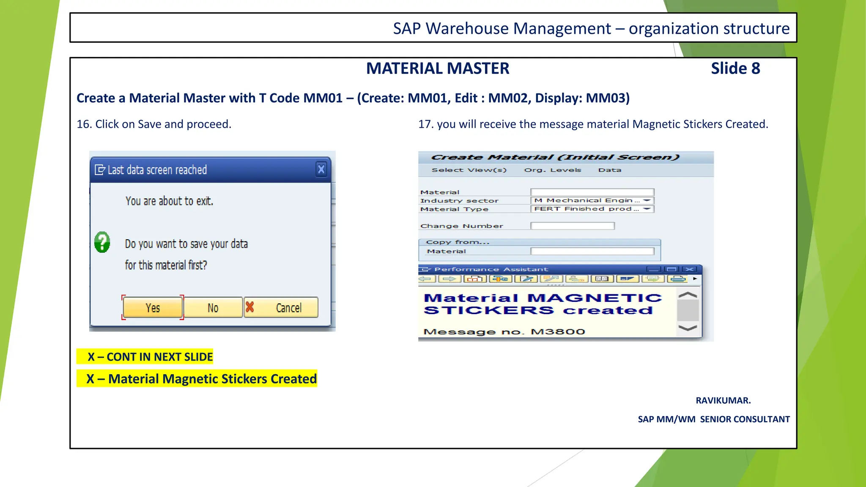The height and width of the screenshot is (487, 866).
Task: Open the Glossary icon in Performance Assistant
Action: click(602, 279)
